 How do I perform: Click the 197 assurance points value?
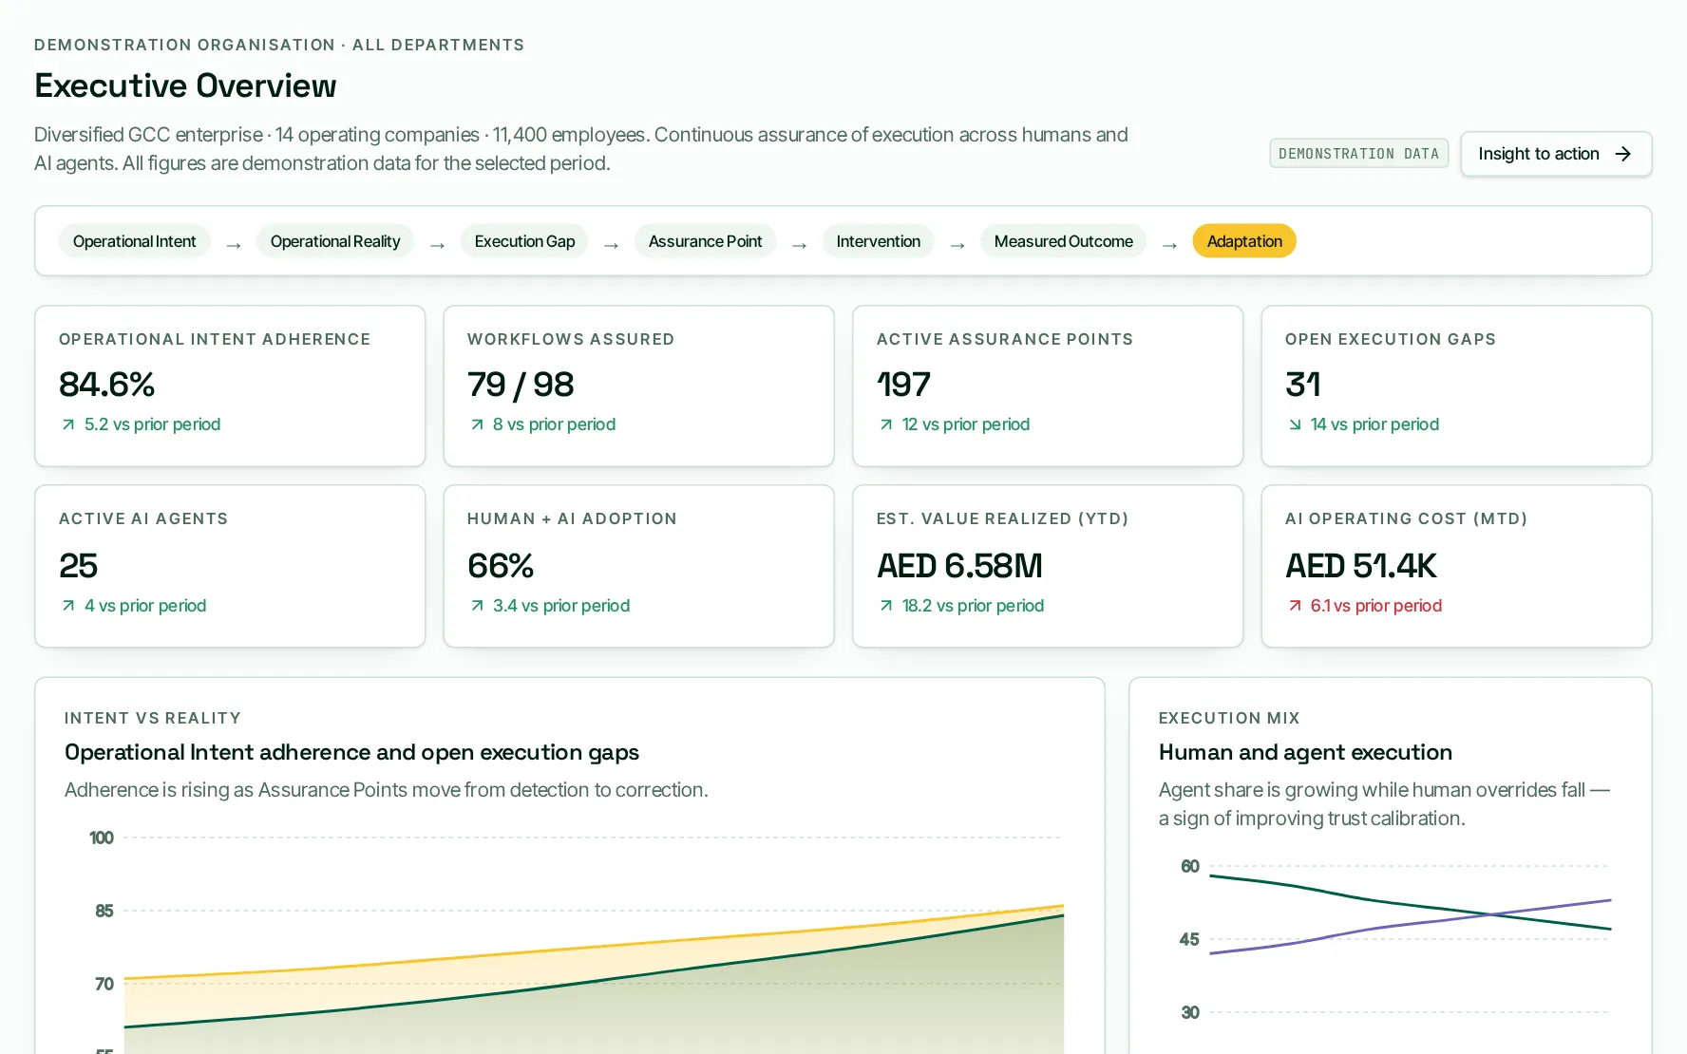(x=903, y=385)
